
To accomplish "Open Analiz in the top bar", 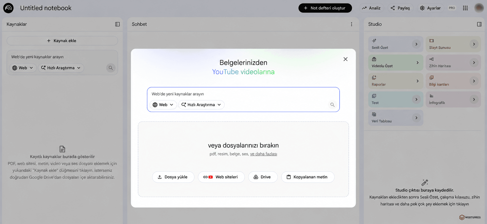I will (x=371, y=8).
